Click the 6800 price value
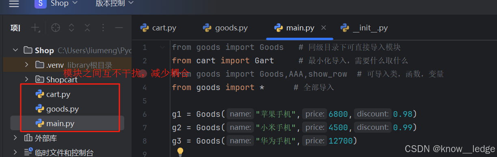The height and width of the screenshot is (157, 497). coord(338,114)
